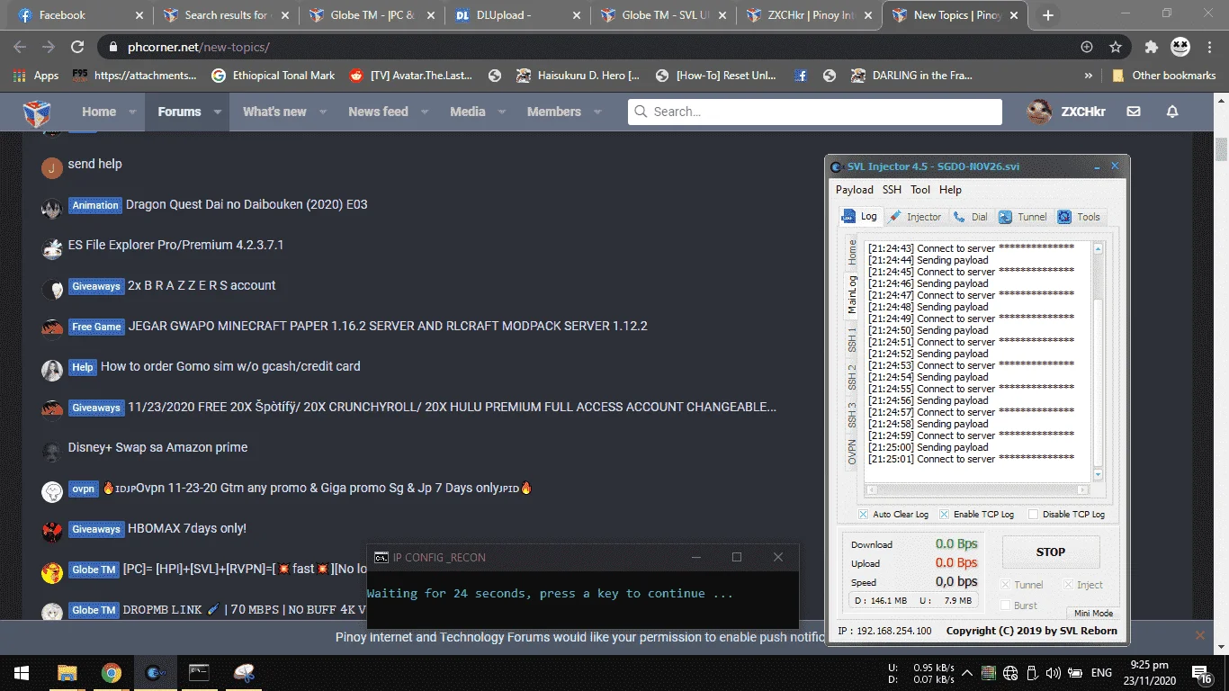Image resolution: width=1229 pixels, height=691 pixels.
Task: Toggle the Auto Clear Log checkbox
Action: pos(863,515)
